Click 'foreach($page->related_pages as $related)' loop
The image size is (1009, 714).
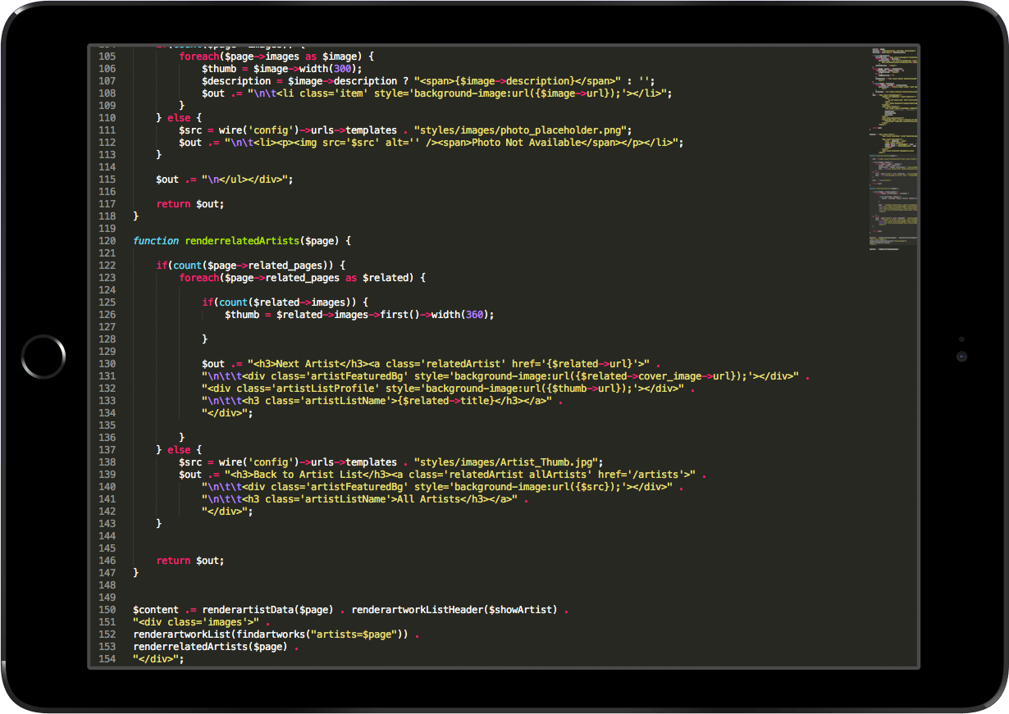coord(303,278)
